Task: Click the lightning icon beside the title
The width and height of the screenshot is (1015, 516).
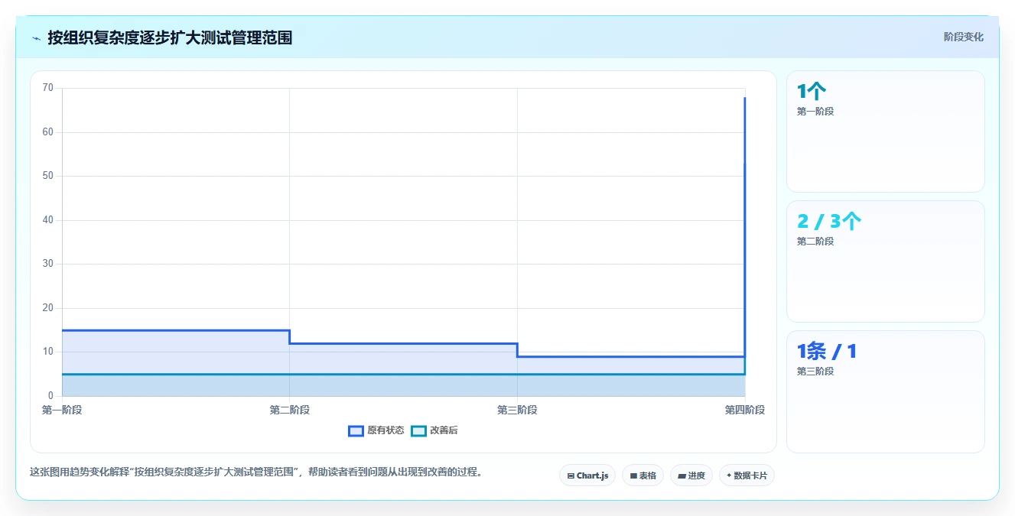Action: click(x=36, y=37)
